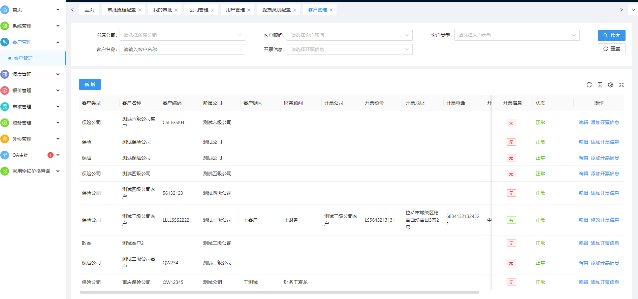Open the 所属公司 dropdown
Image resolution: width=638 pixels, height=299 pixels.
point(182,35)
